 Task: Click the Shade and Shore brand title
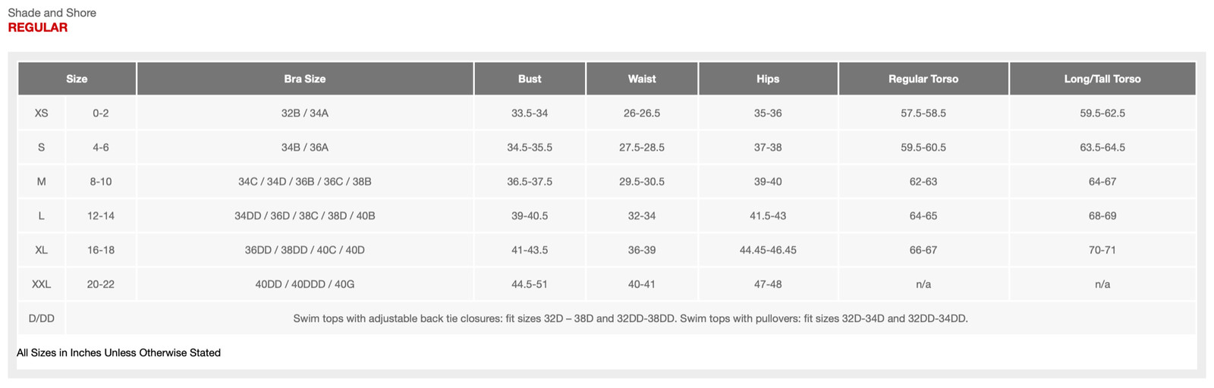click(x=52, y=13)
